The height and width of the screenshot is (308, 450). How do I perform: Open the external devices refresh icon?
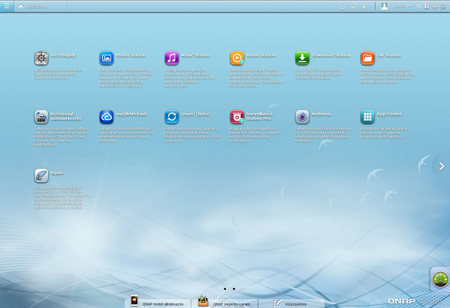coord(353,6)
